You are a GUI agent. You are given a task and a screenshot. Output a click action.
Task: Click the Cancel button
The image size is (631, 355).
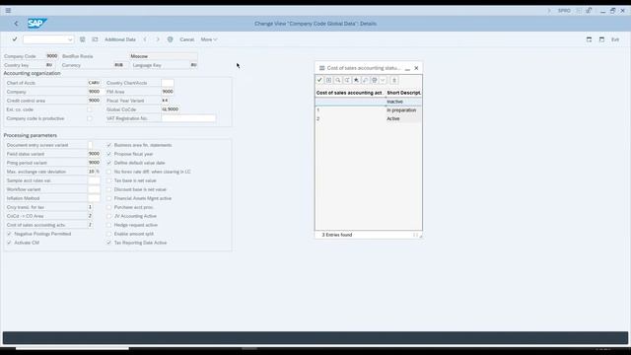point(186,39)
